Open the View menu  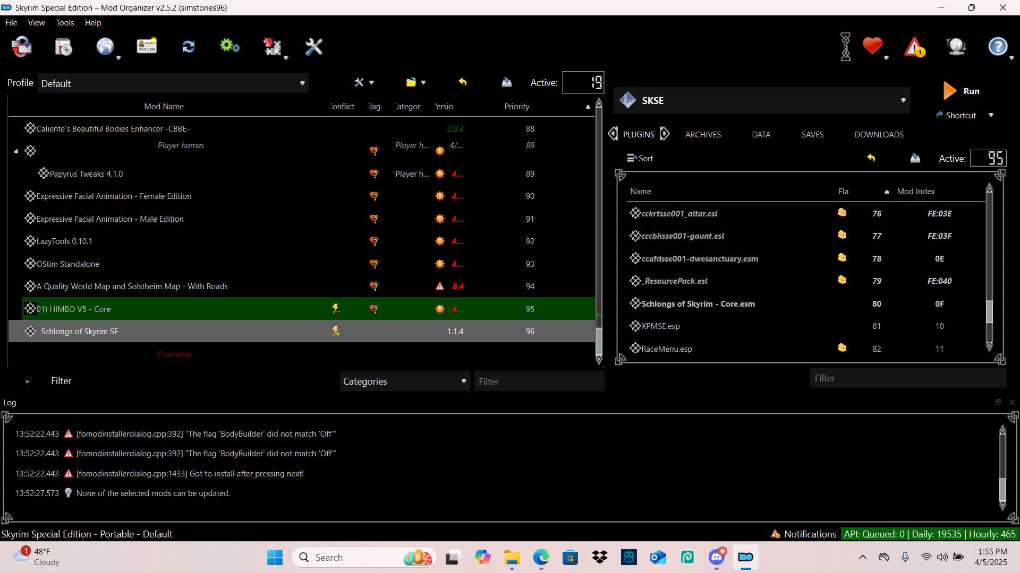coord(36,23)
